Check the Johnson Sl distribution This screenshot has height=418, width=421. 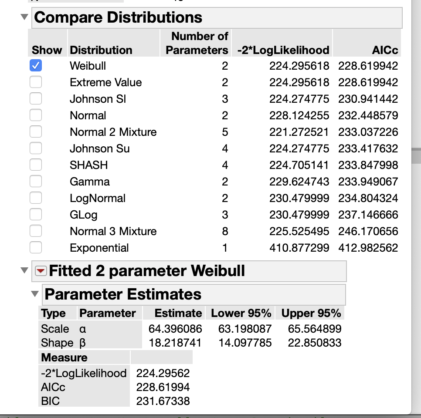36,98
